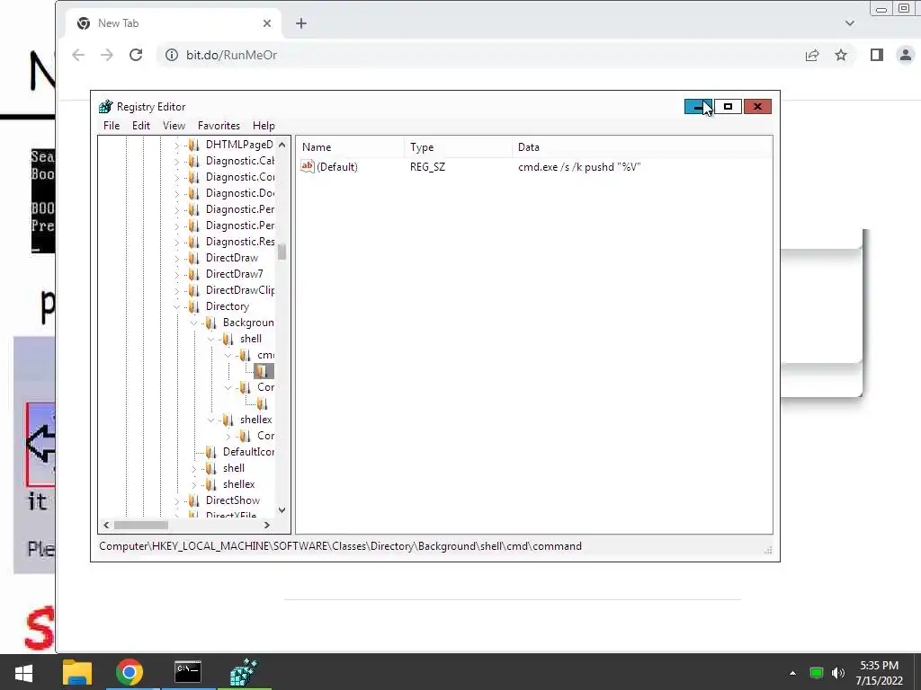Maximize the Registry Editor window
The width and height of the screenshot is (921, 690).
coord(728,107)
